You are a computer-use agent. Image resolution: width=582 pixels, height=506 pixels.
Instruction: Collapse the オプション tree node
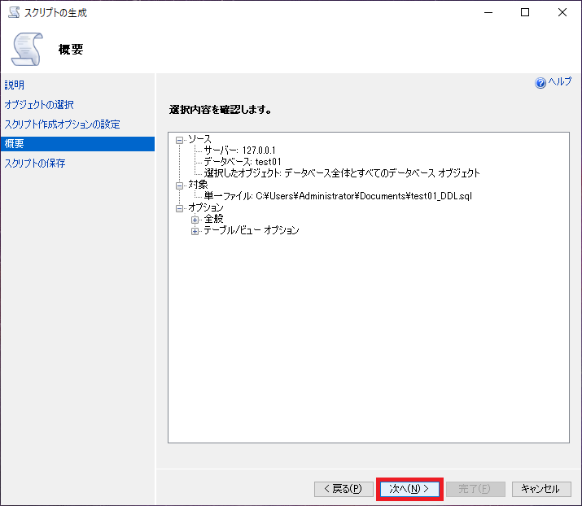[x=180, y=208]
